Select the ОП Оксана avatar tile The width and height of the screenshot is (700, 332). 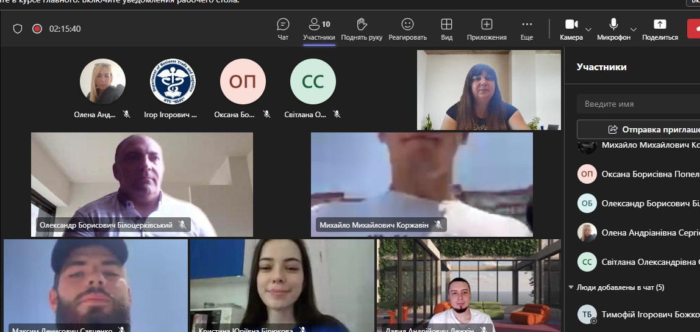243,81
